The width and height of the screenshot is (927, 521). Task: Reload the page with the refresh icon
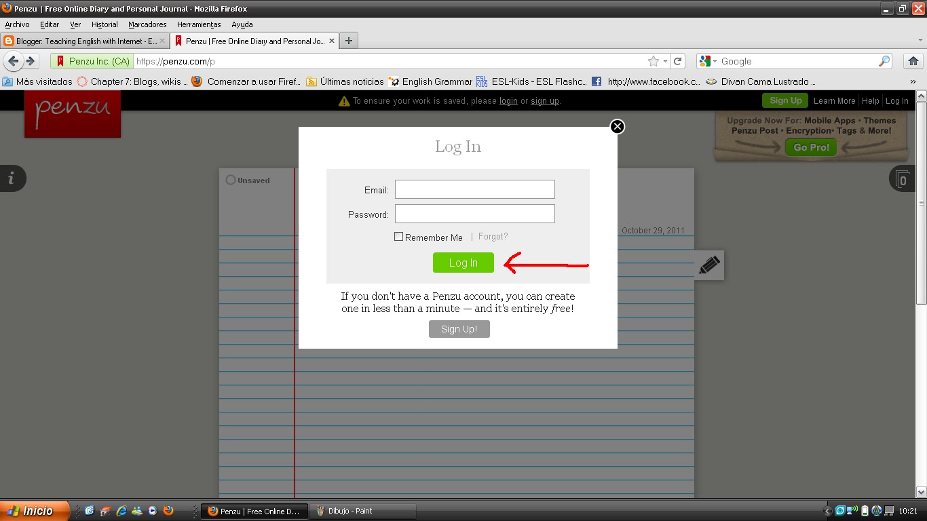click(x=677, y=61)
